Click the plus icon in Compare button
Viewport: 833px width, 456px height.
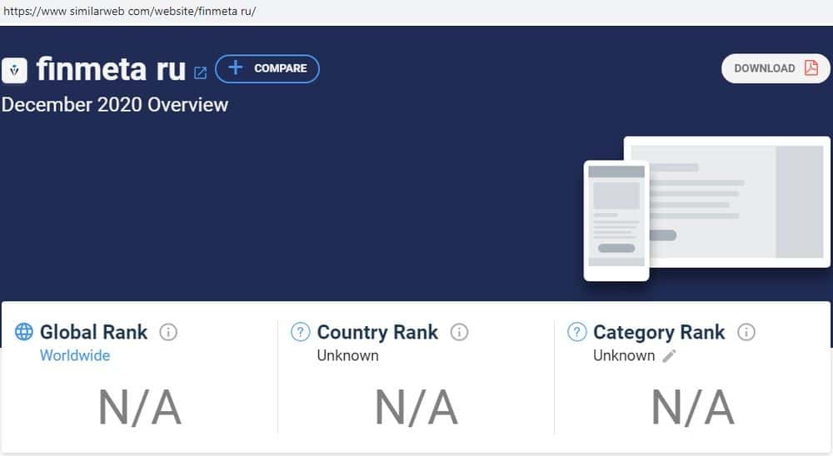(236, 67)
